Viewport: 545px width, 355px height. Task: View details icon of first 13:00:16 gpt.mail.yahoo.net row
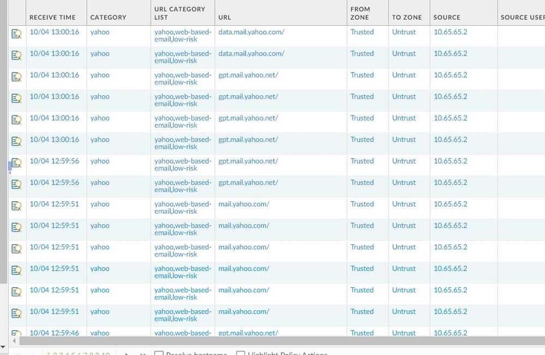coord(16,77)
